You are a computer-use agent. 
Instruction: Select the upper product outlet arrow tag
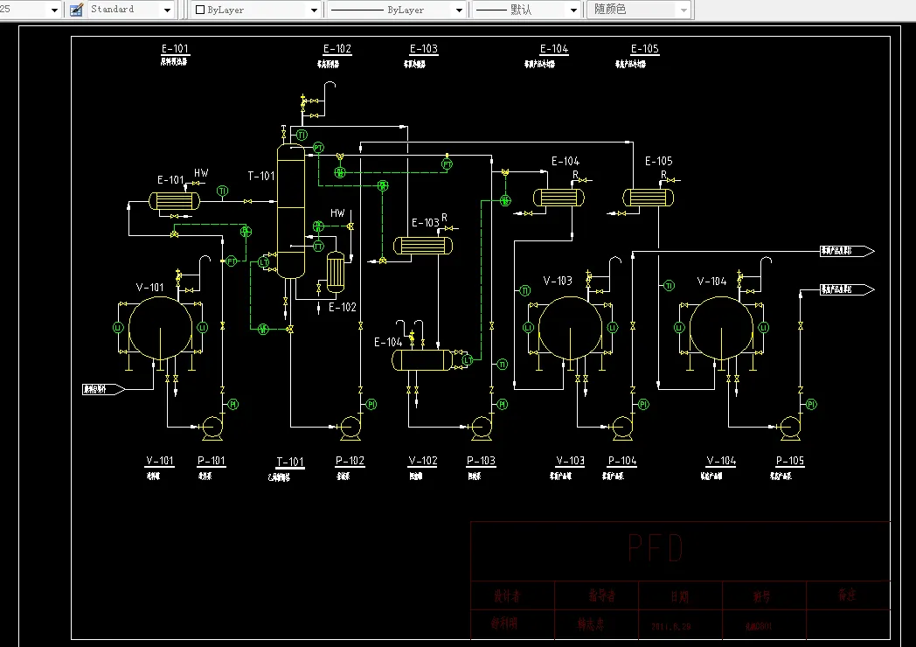(x=847, y=251)
